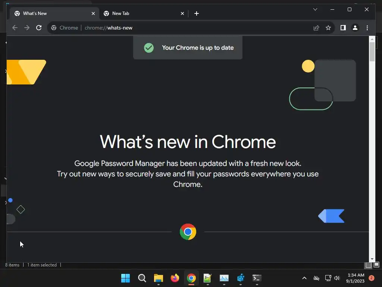Click the Chrome logo on the page
The image size is (382, 287).
click(188, 232)
